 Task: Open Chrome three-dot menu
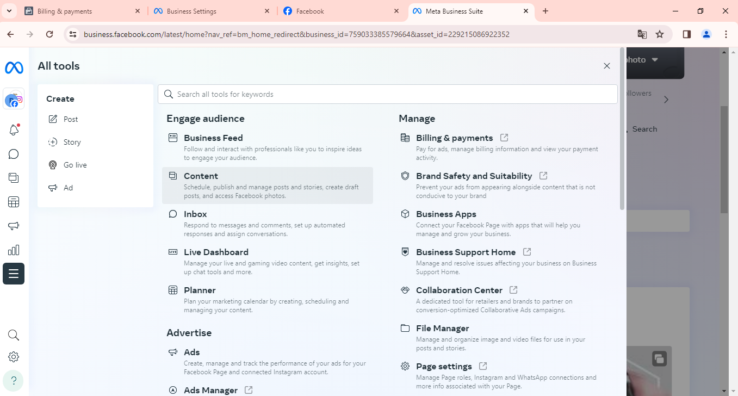tap(726, 34)
